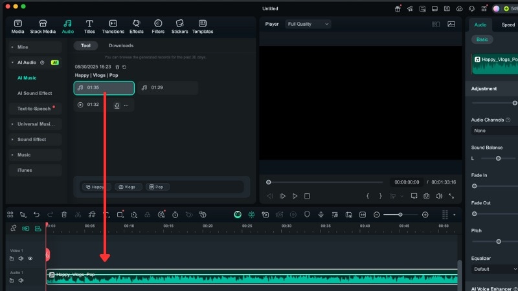Click the zoom in plus button on timeline
The width and height of the screenshot is (518, 291).
click(x=425, y=215)
